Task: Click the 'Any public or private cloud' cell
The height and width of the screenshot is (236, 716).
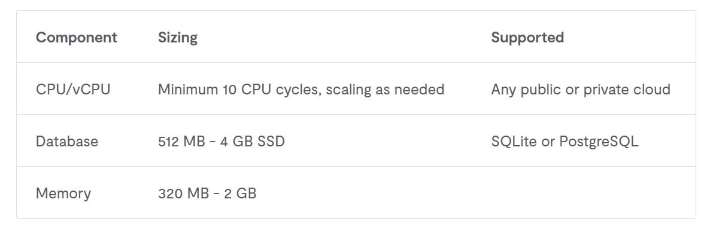Action: click(x=580, y=89)
